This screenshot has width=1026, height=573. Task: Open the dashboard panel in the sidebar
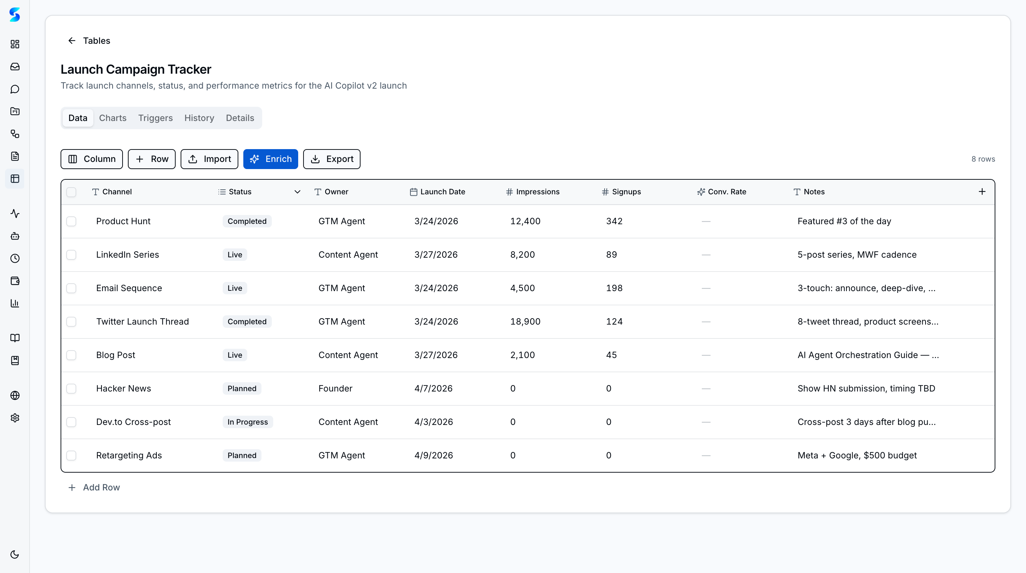coord(15,44)
